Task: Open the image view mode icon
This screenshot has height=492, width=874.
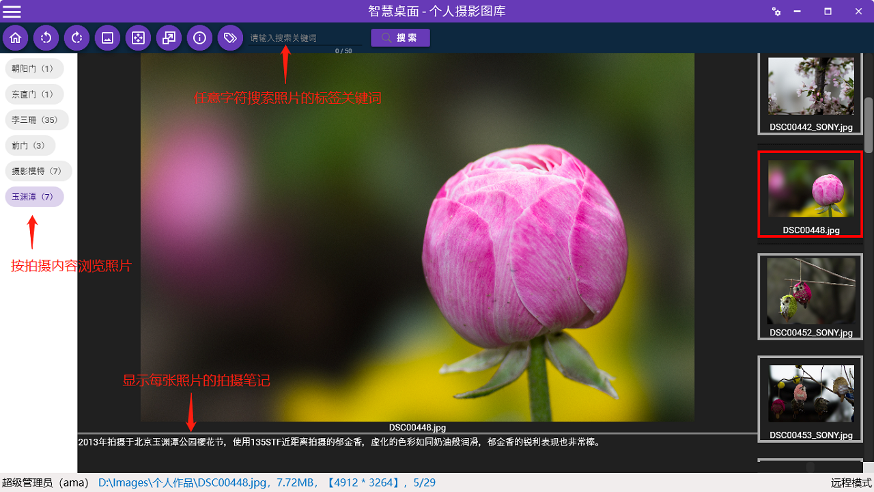Action: click(x=107, y=38)
